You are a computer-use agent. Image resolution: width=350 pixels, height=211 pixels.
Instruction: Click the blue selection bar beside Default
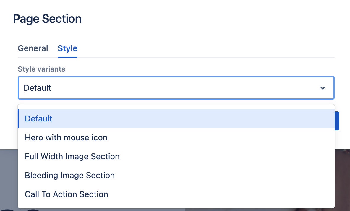pos(18,119)
